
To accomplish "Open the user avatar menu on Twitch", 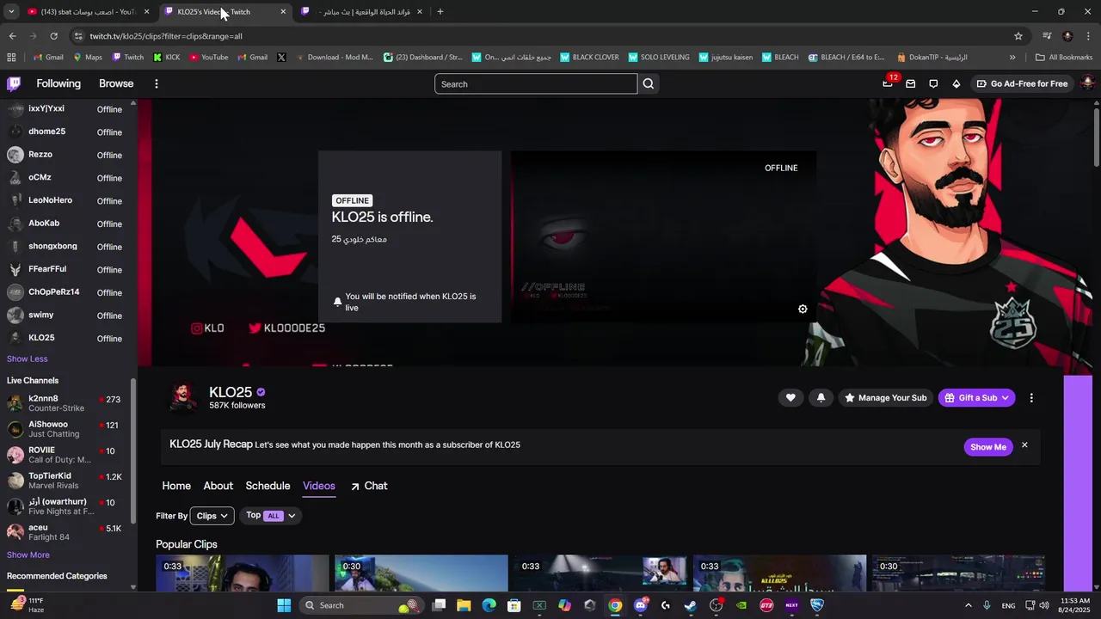I will coord(1087,83).
